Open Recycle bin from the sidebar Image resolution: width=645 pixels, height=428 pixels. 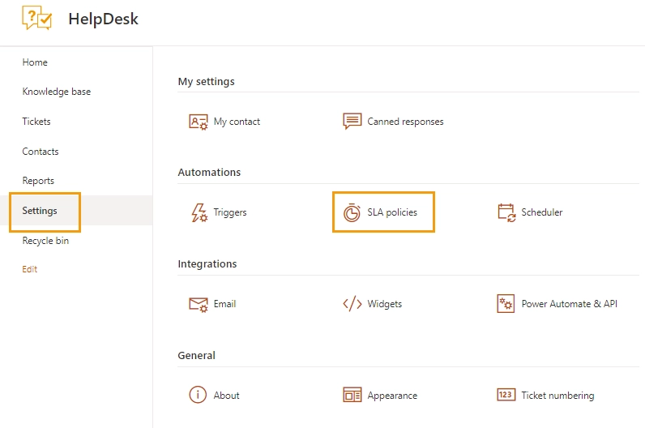coord(45,241)
